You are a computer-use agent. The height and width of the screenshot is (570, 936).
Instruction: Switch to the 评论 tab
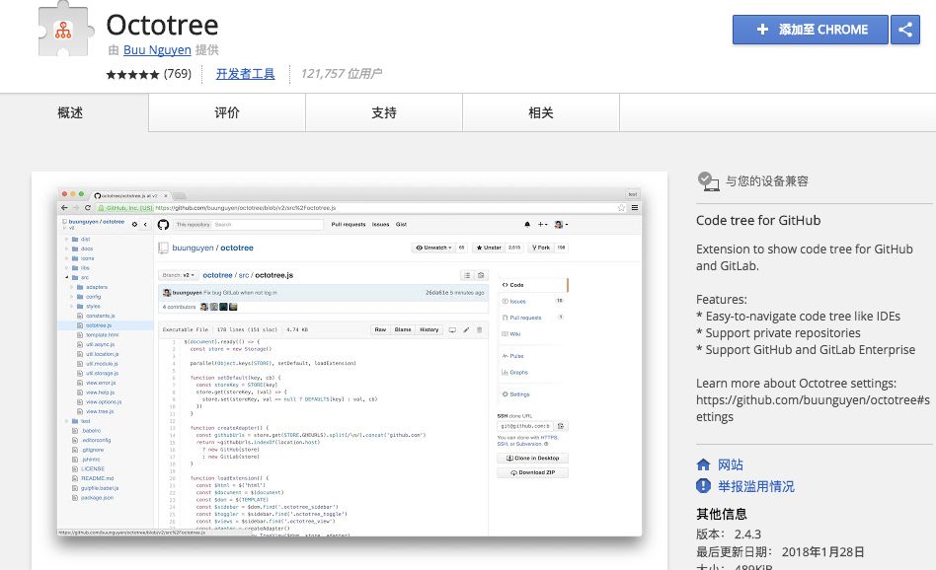[x=226, y=111]
